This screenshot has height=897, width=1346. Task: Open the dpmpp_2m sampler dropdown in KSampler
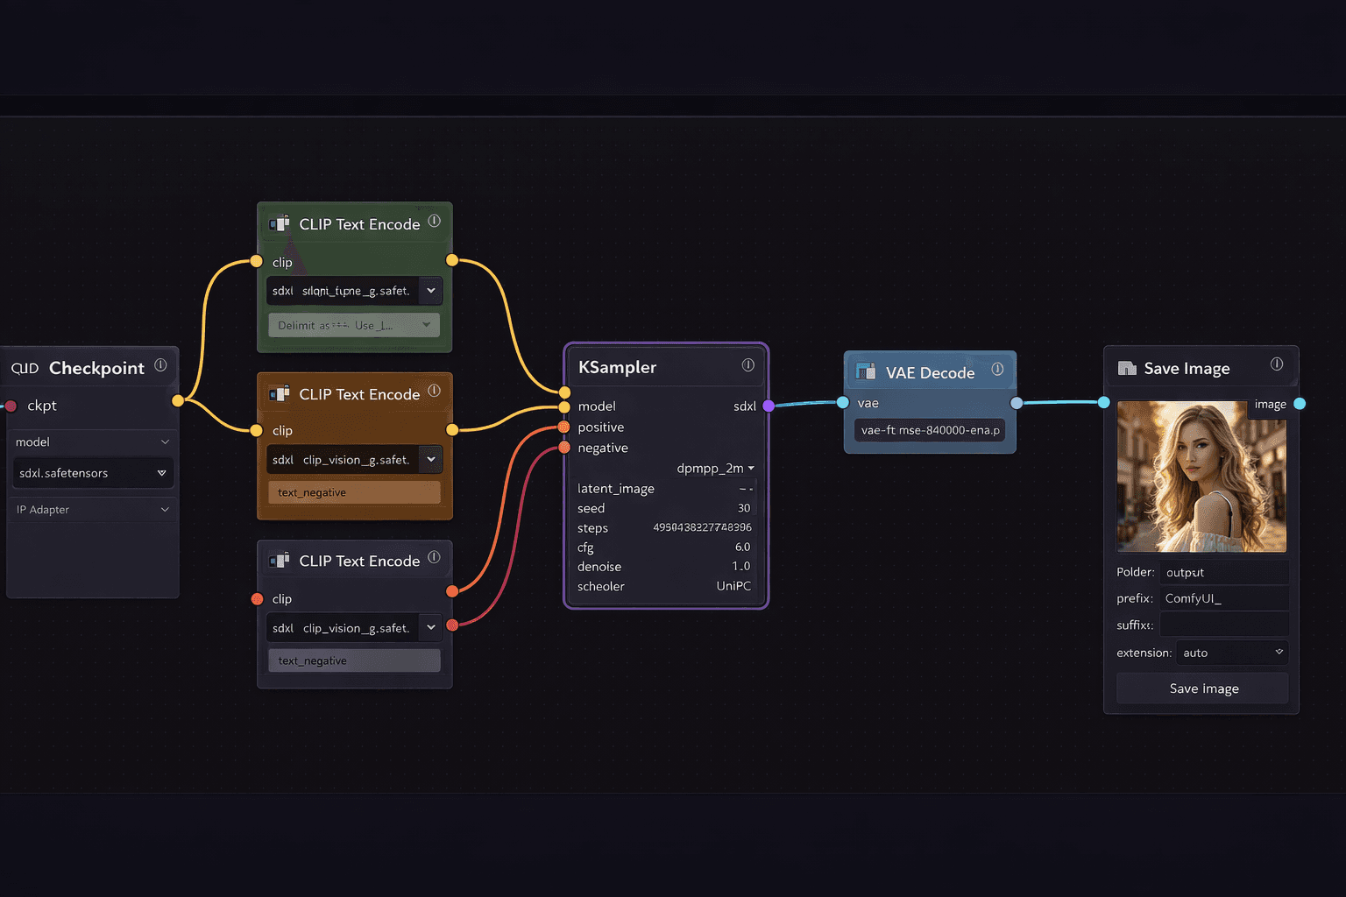point(715,468)
